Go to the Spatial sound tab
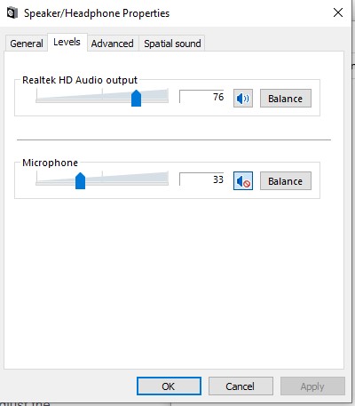The image size is (355, 406). 172,44
